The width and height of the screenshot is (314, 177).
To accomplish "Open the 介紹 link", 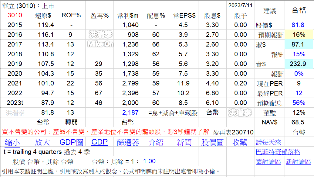I will [156, 143].
